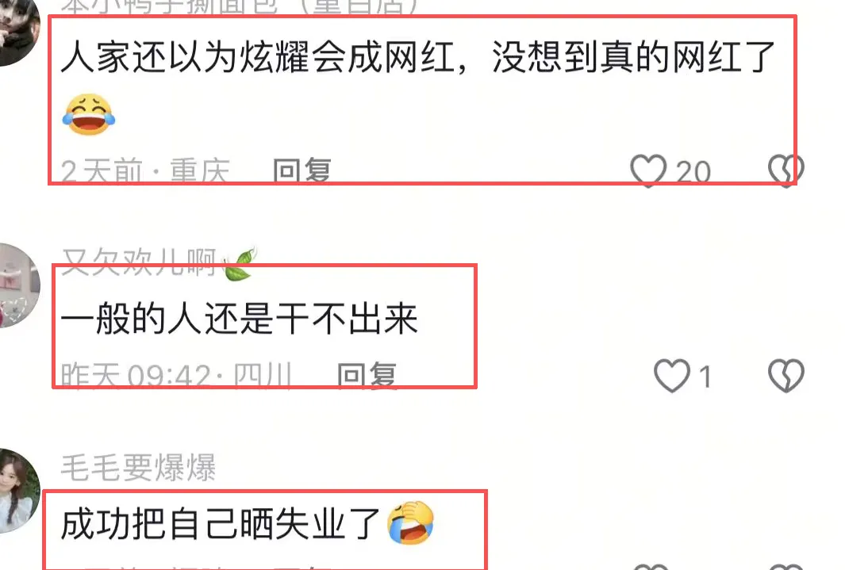Open the partially hidden username at the top
This screenshot has height=570, width=845.
(240, 6)
